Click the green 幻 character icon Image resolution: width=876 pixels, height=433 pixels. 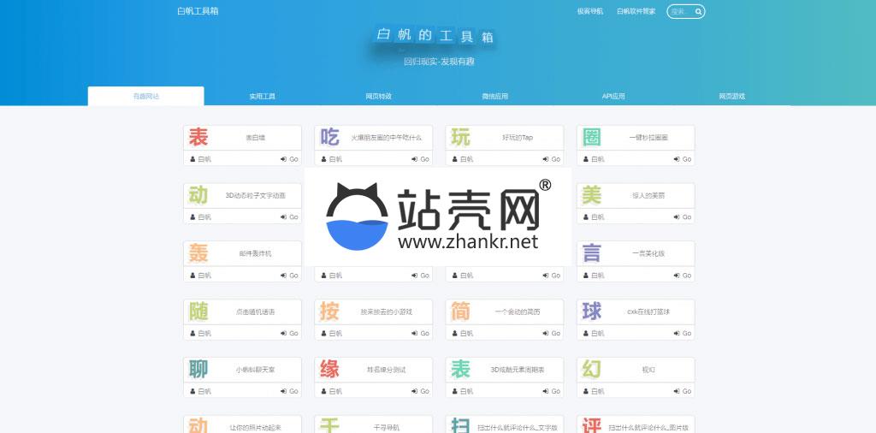[592, 370]
